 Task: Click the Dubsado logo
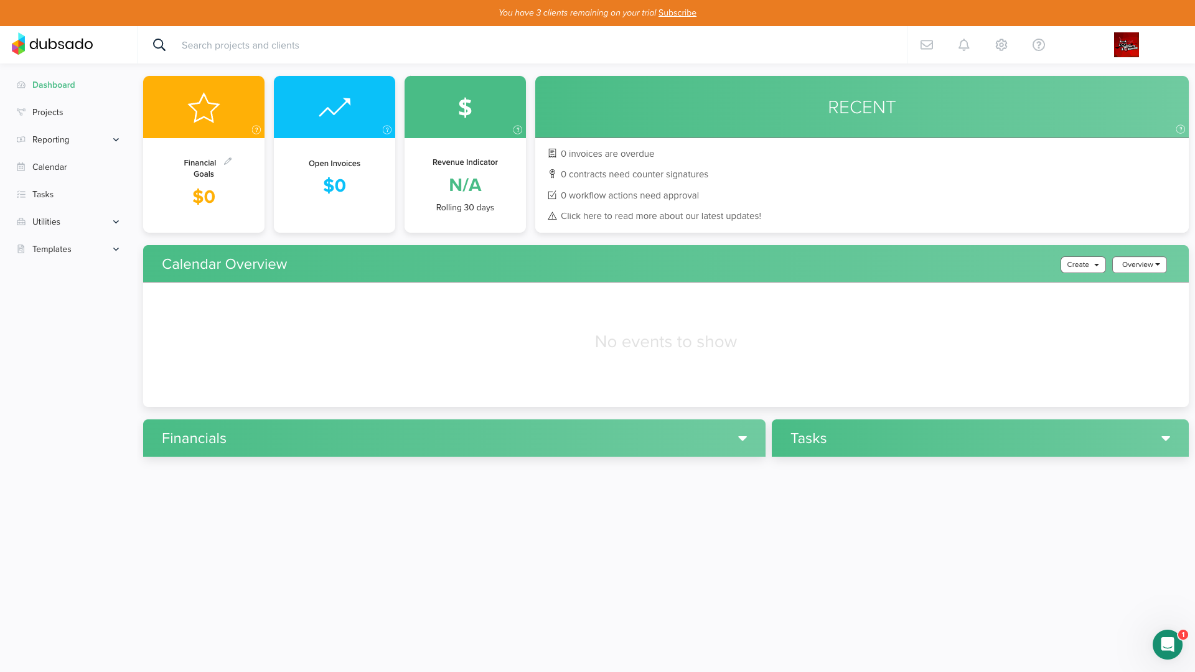(x=53, y=44)
